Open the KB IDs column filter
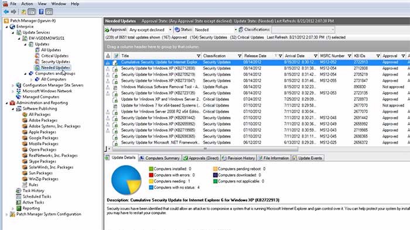Screen dimensions: 410x230 coord(378,56)
